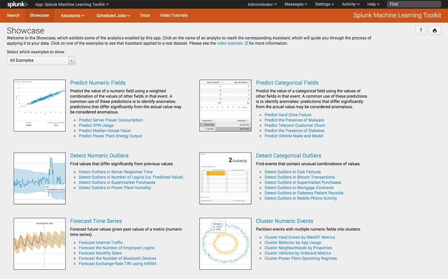
Task: Expand the Scheduled Jobs navigation menu
Action: click(x=113, y=15)
